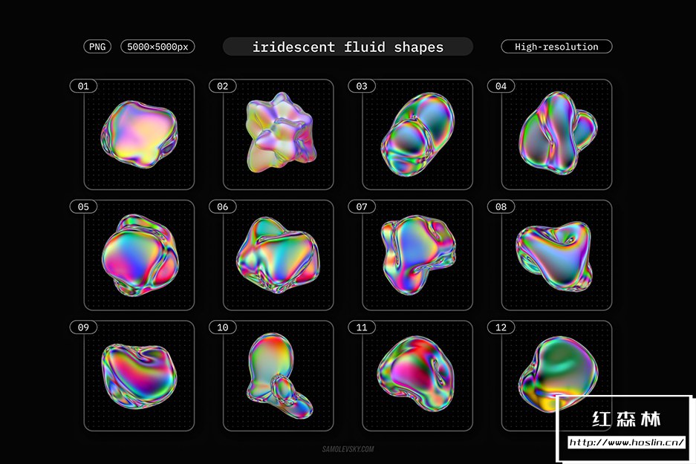696x464 pixels.
Task: Open fluid shape thumbnail 05
Action: 140,255
